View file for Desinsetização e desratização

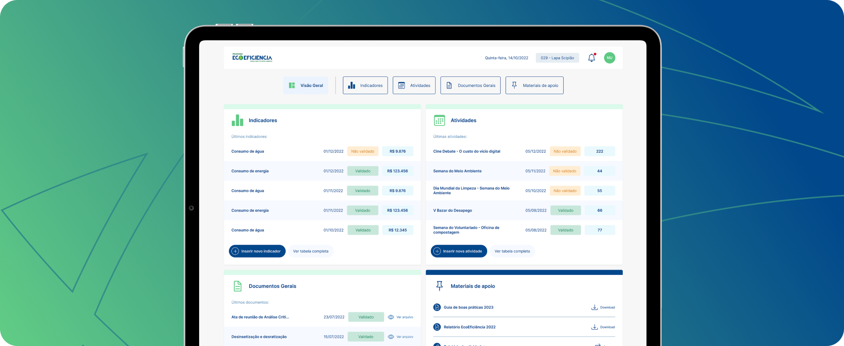[x=401, y=337]
